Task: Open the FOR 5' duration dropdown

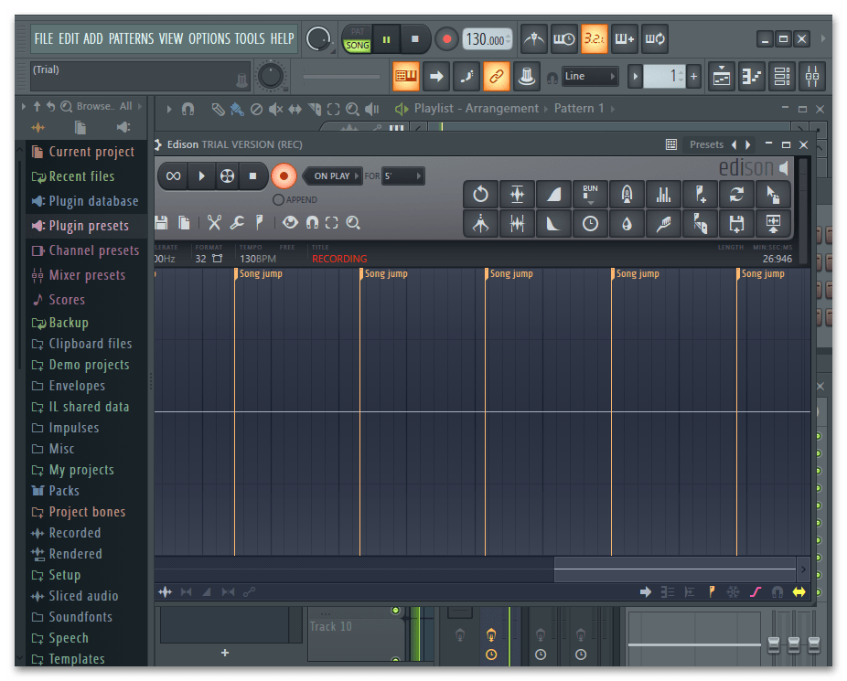Action: click(x=403, y=176)
